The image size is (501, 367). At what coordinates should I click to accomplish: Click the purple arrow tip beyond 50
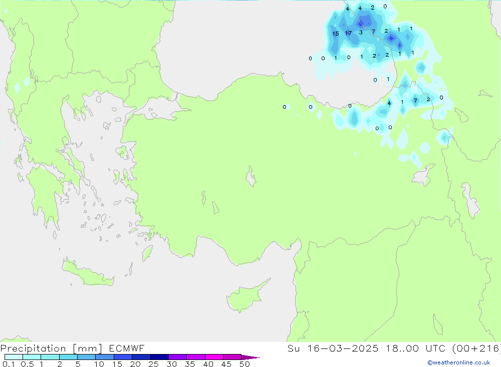click(x=250, y=357)
